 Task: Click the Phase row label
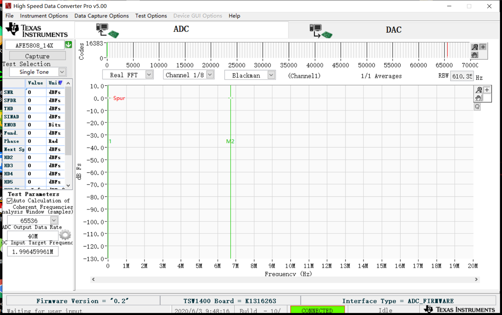click(11, 142)
